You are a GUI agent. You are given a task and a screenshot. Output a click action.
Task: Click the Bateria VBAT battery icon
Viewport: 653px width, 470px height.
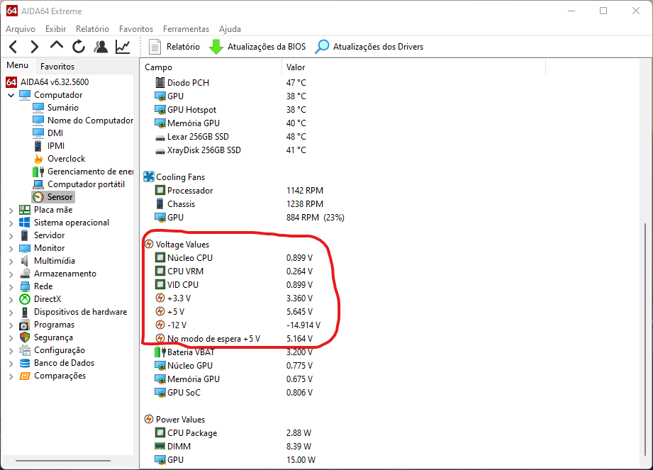(160, 352)
